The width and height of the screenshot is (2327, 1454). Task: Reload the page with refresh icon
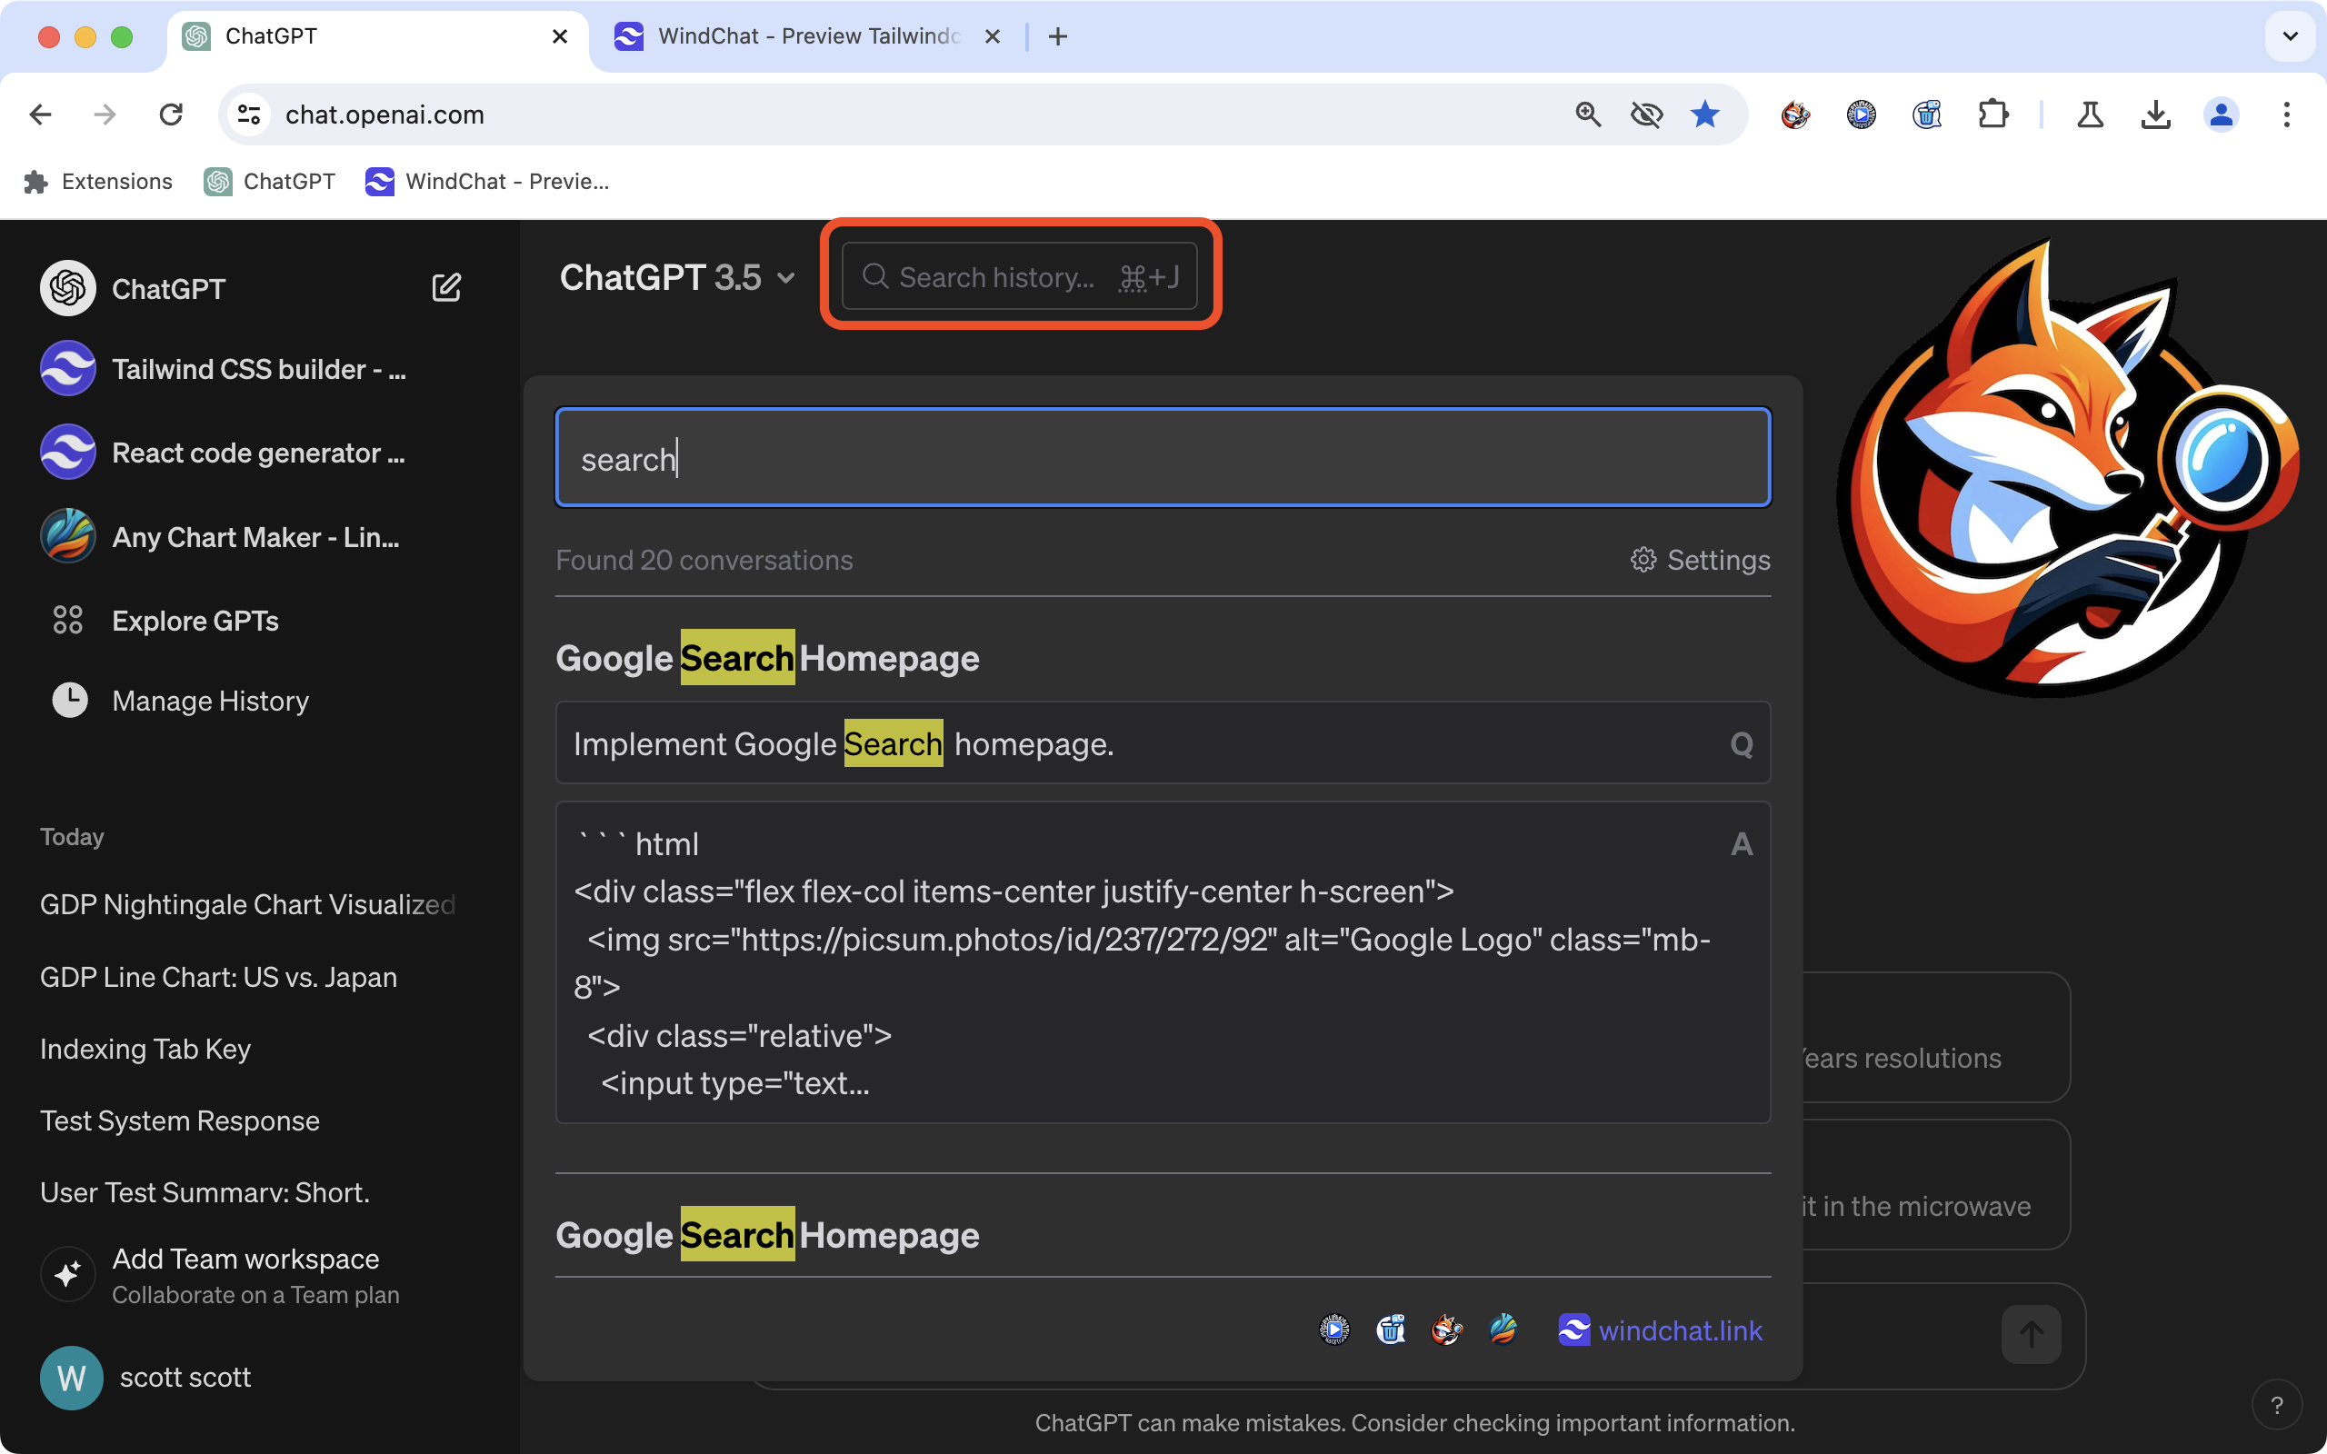[171, 115]
